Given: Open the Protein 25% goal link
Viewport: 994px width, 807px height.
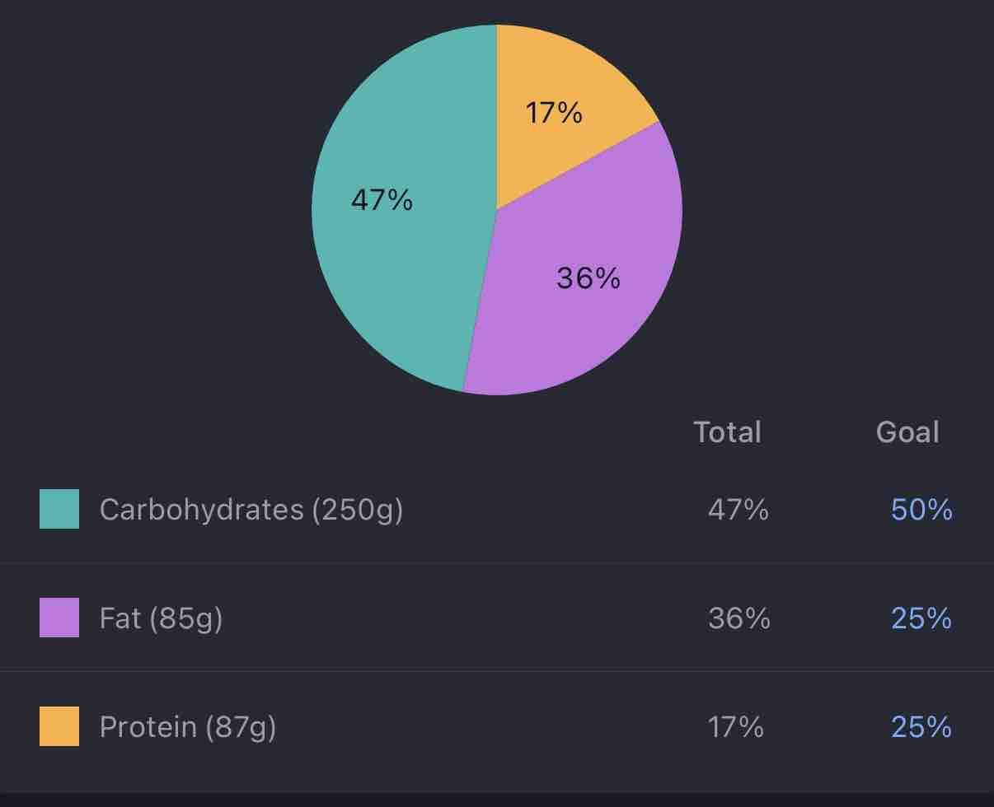Looking at the screenshot, I should tap(921, 727).
